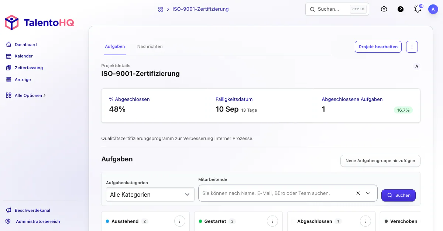This screenshot has height=231, width=443.
Task: Click the breadcrumb grid icon
Action: [161, 9]
